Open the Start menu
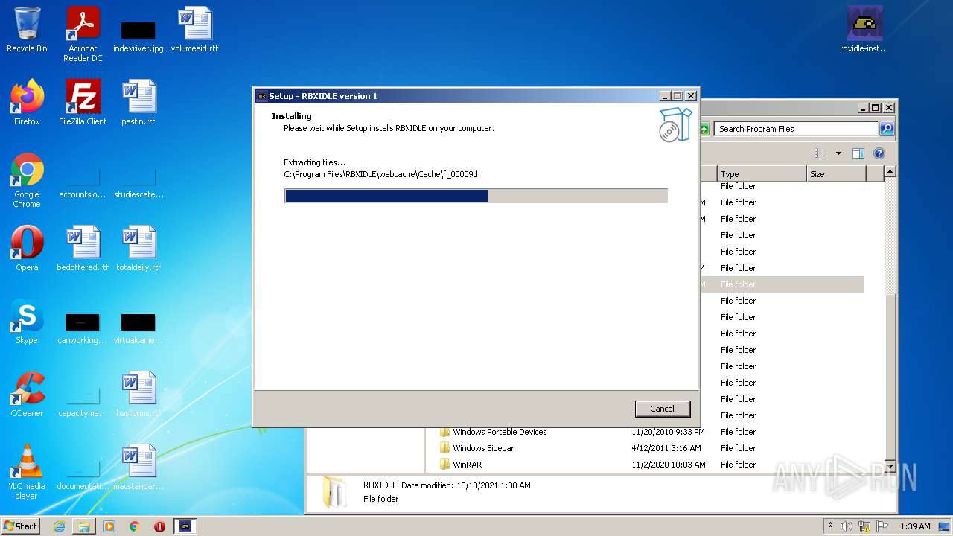Viewport: 953px width, 536px height. (x=21, y=526)
